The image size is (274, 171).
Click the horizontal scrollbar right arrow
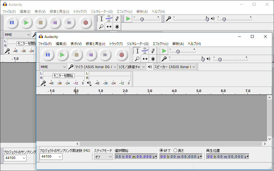pos(265,144)
